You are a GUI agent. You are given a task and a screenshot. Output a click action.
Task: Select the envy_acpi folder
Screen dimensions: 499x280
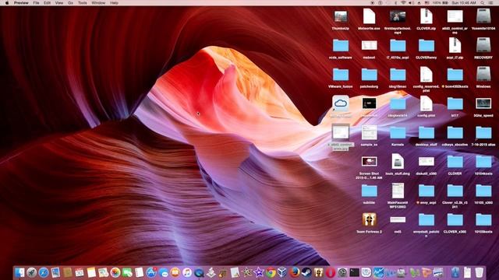(x=426, y=191)
